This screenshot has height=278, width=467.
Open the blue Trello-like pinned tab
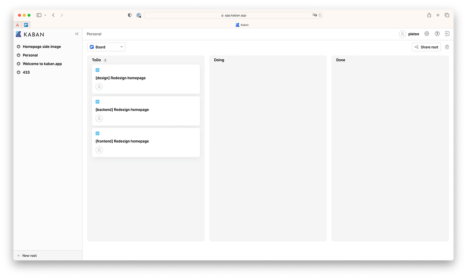(26, 25)
